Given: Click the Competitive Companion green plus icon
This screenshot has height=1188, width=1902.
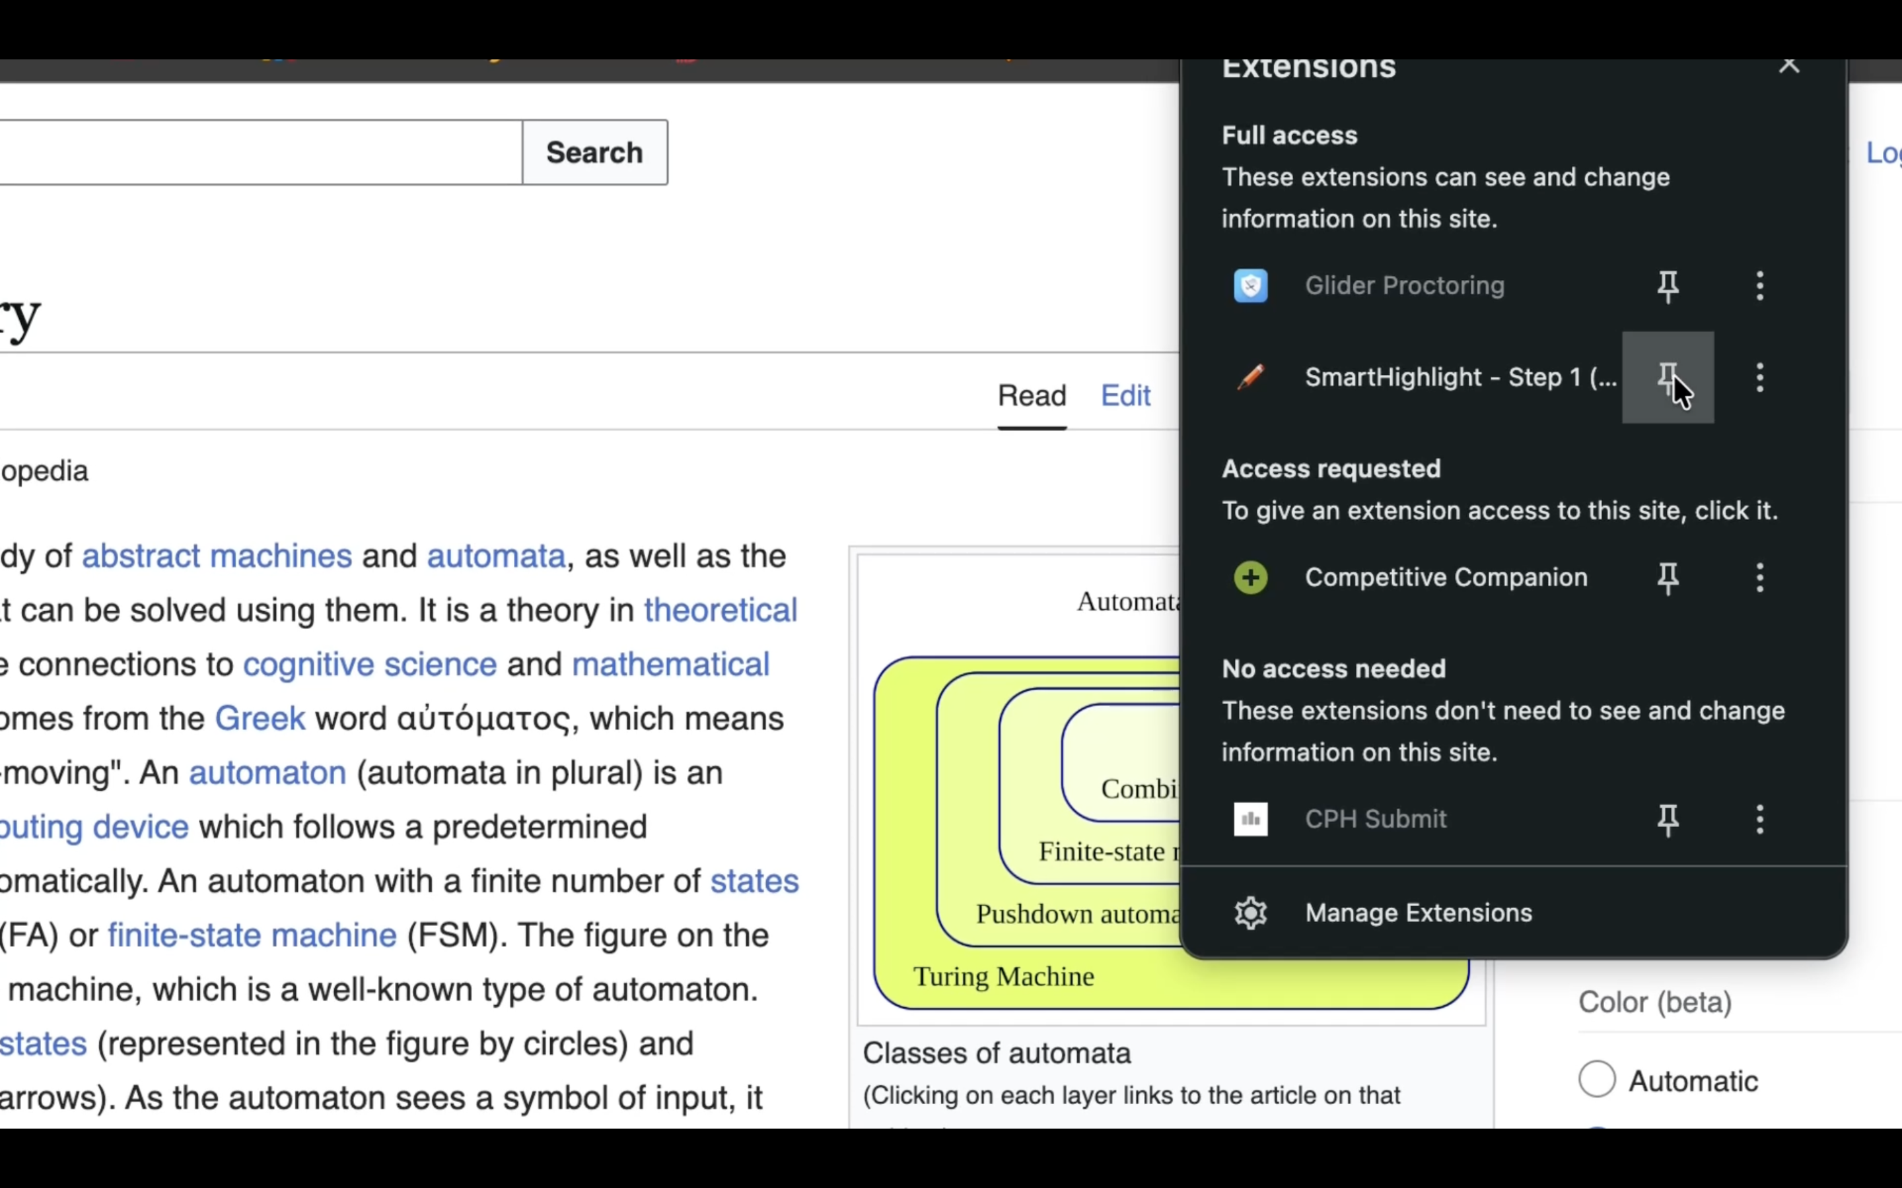Looking at the screenshot, I should pos(1250,577).
